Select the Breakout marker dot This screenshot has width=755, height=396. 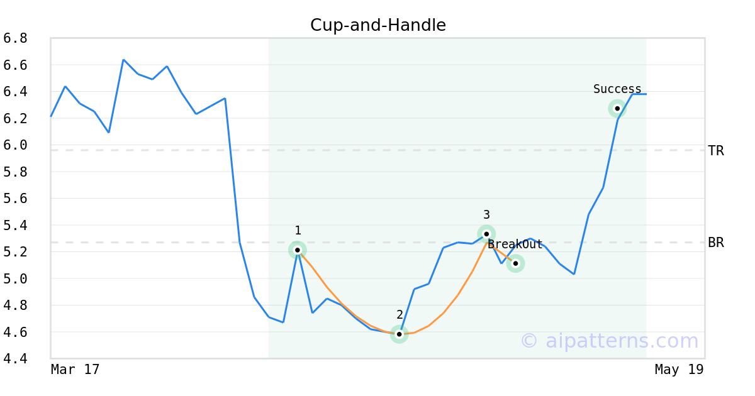click(515, 263)
